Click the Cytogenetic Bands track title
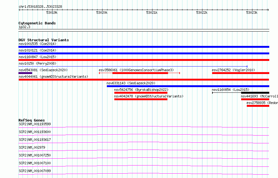 pyautogui.click(x=37, y=23)
